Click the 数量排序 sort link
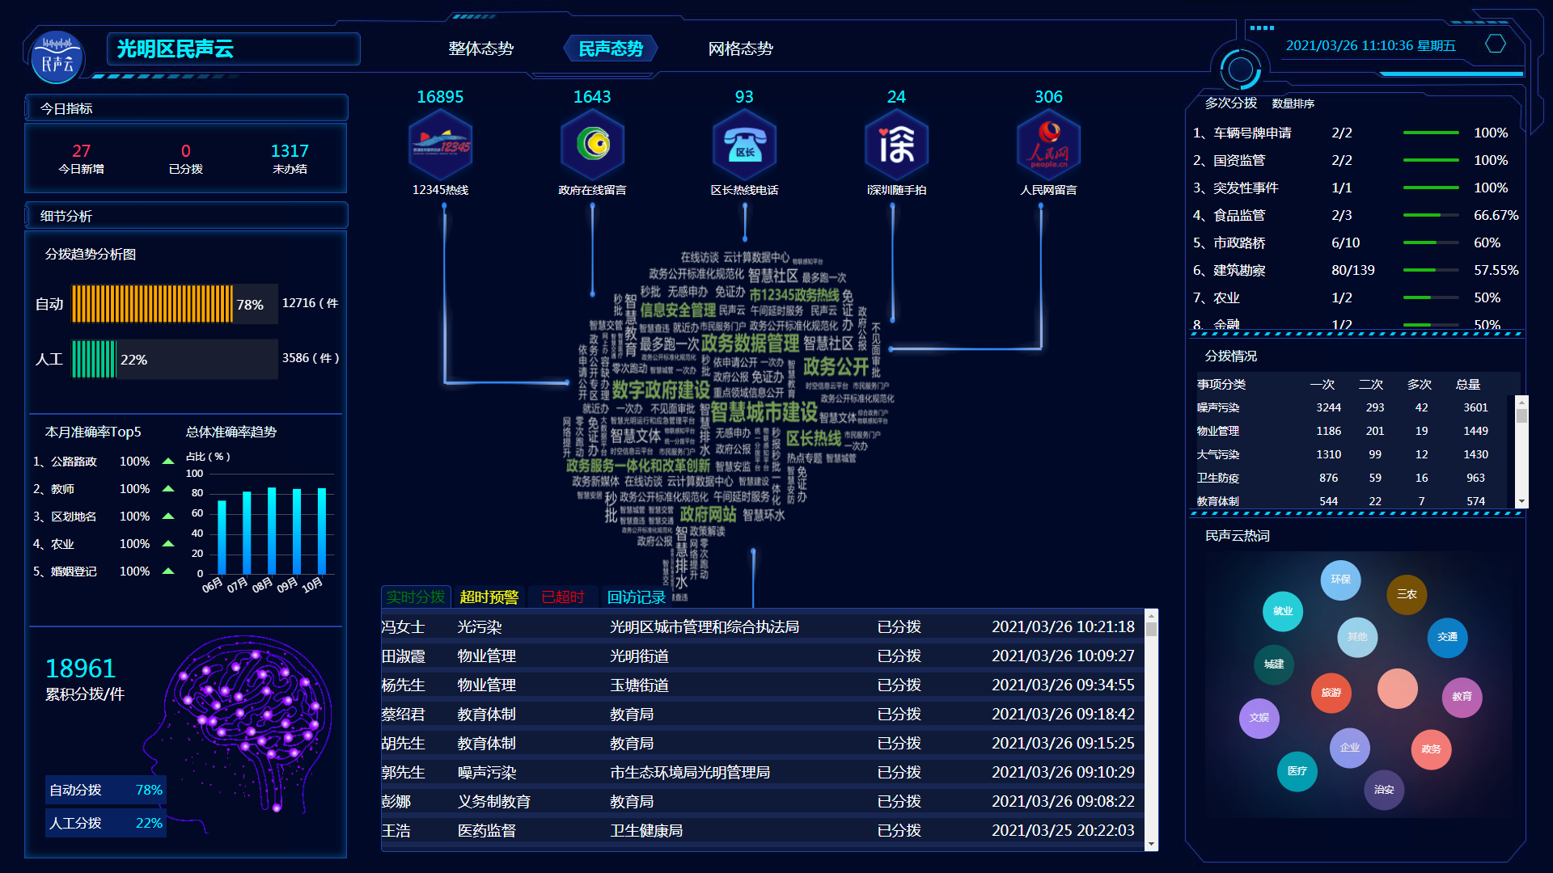The image size is (1553, 873). (x=1293, y=103)
